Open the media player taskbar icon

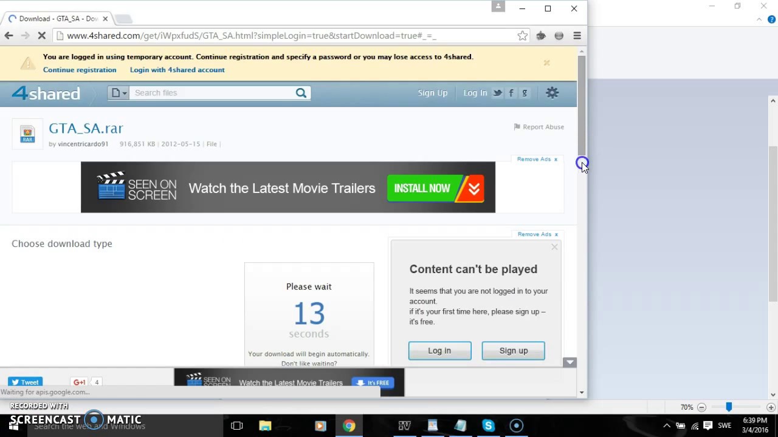(x=320, y=426)
